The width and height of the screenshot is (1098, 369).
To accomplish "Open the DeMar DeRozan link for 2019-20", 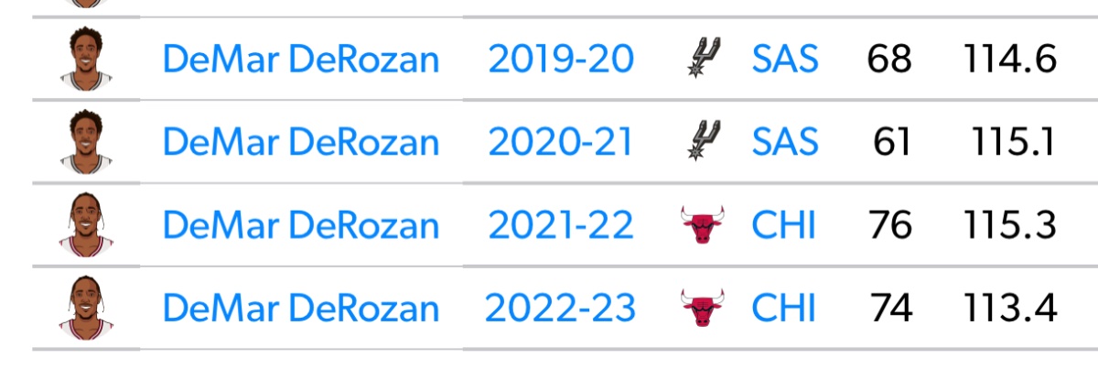I will tap(300, 60).
